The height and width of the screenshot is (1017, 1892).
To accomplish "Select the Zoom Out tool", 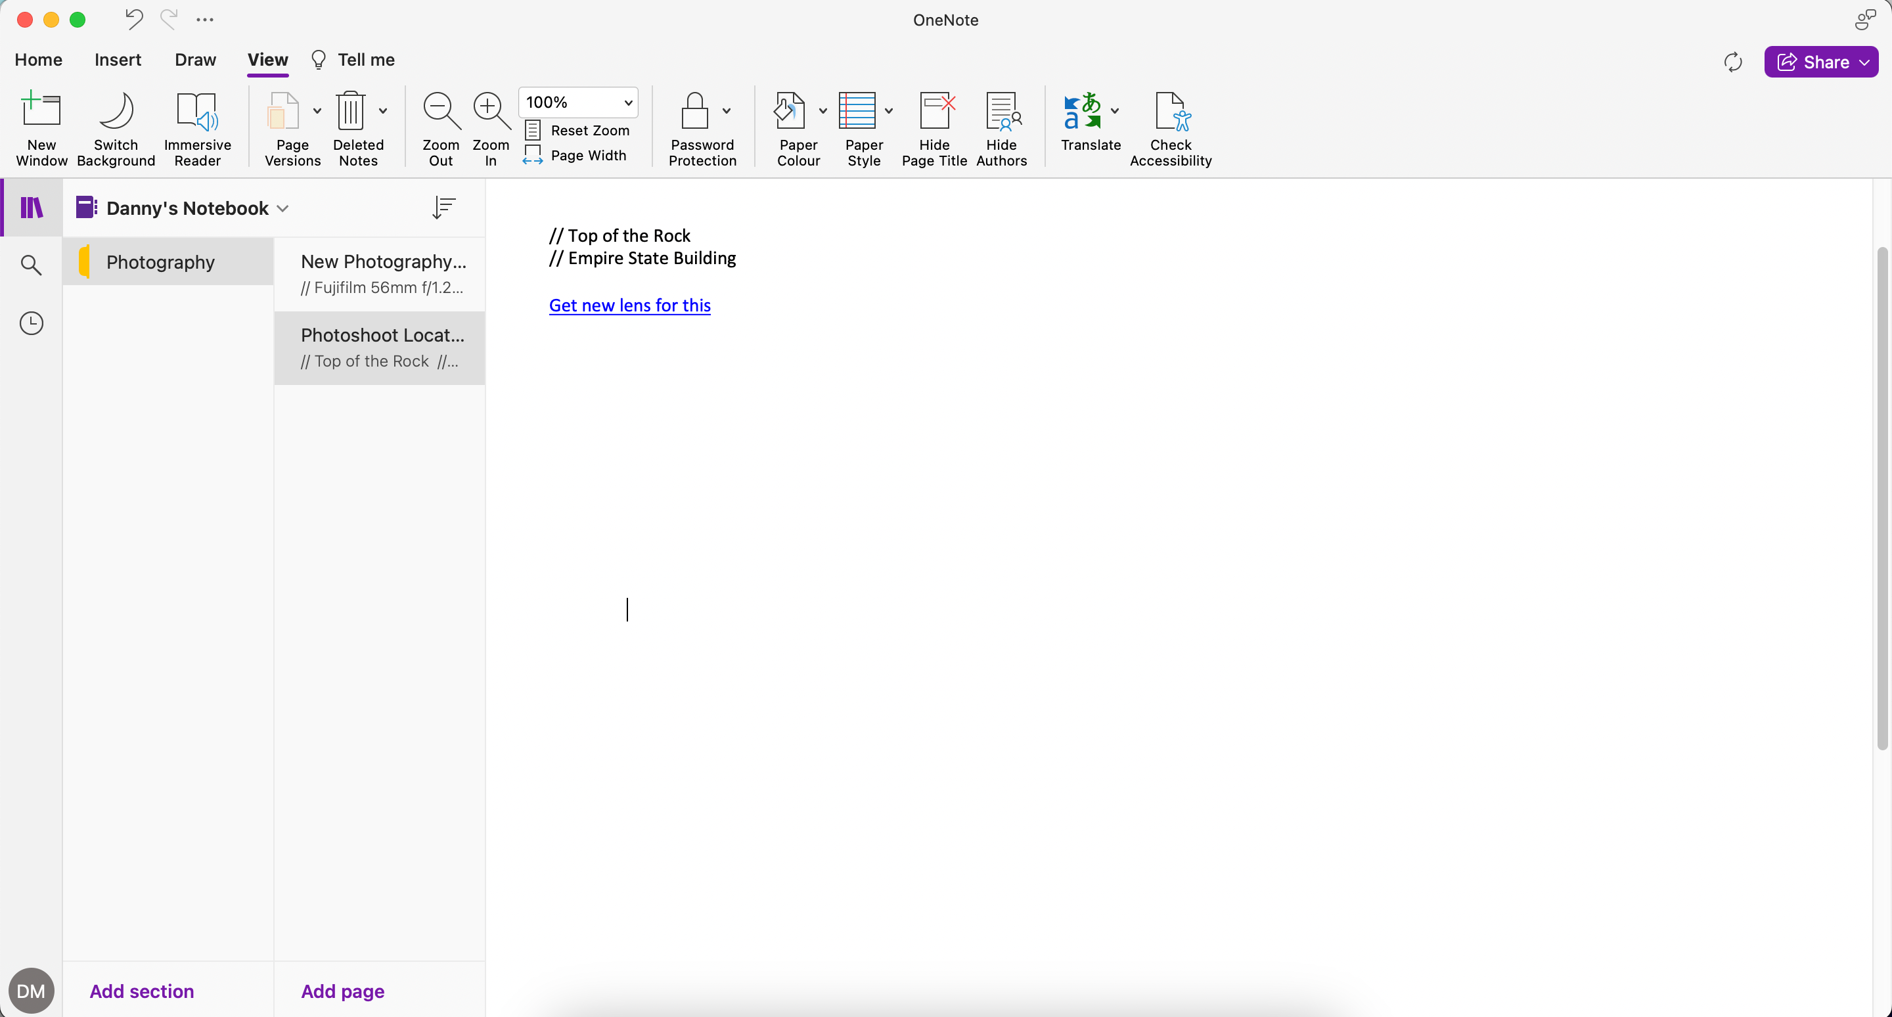I will pos(440,129).
